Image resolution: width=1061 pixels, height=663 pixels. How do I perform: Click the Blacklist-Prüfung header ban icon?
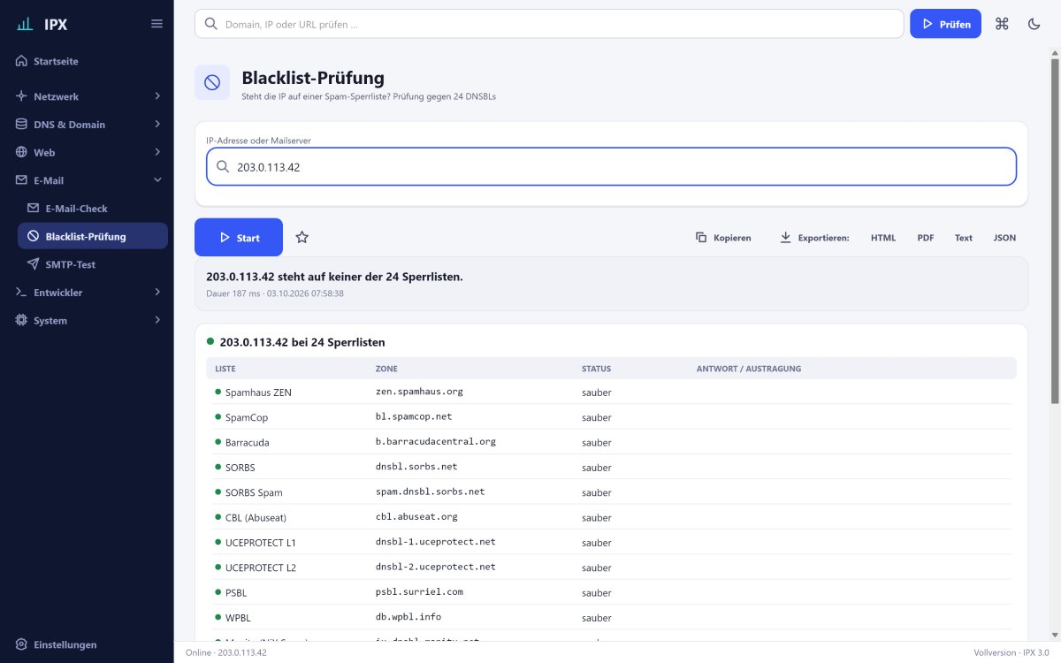click(212, 82)
